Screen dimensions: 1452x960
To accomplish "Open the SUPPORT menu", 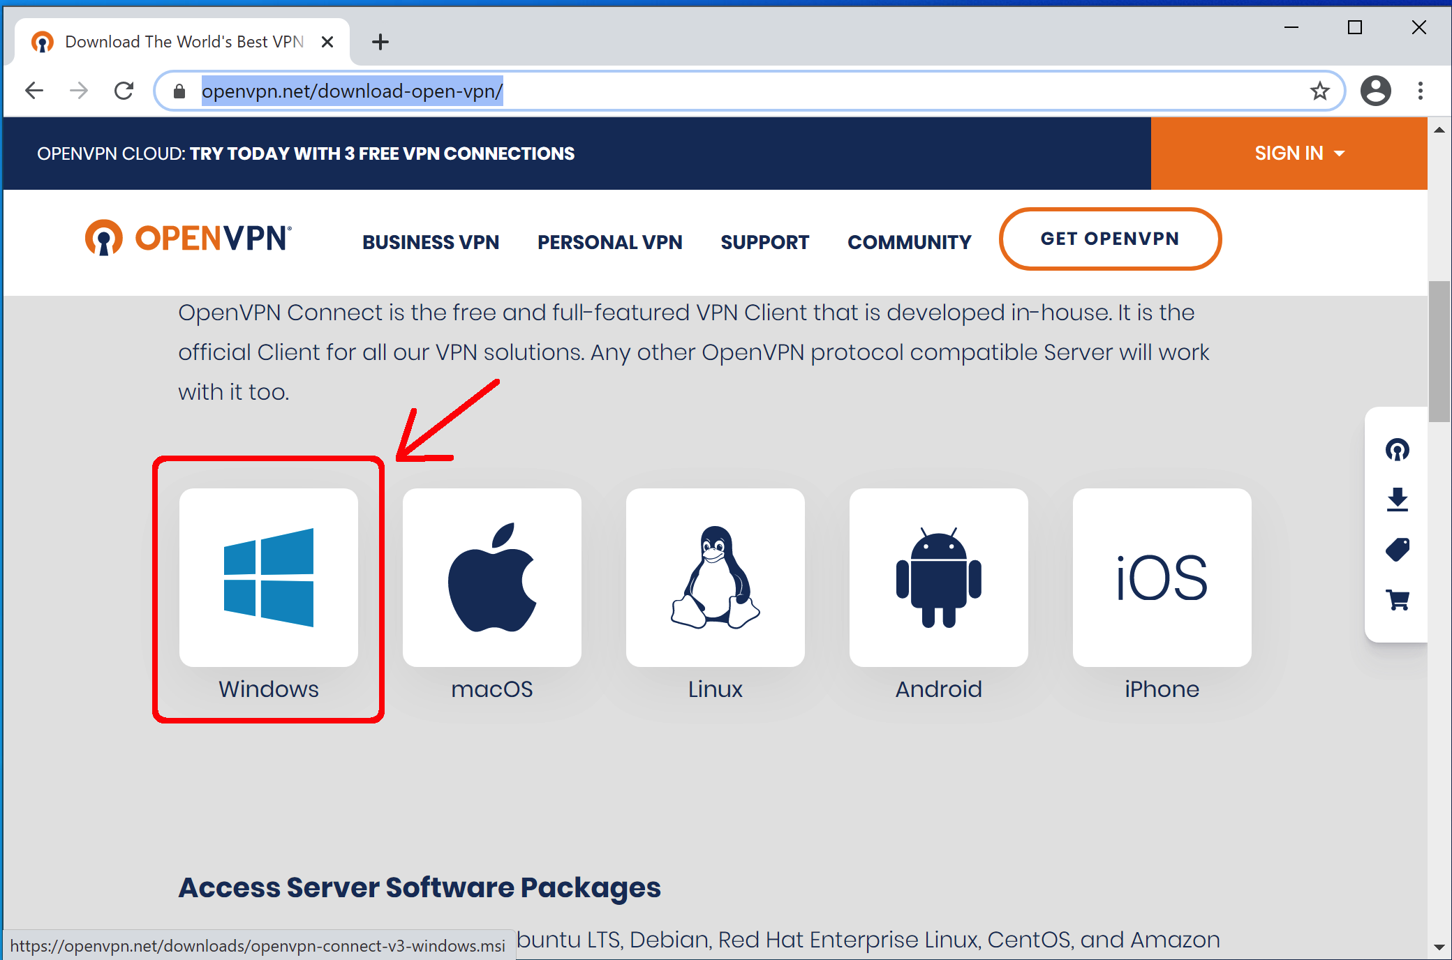I will [x=764, y=242].
